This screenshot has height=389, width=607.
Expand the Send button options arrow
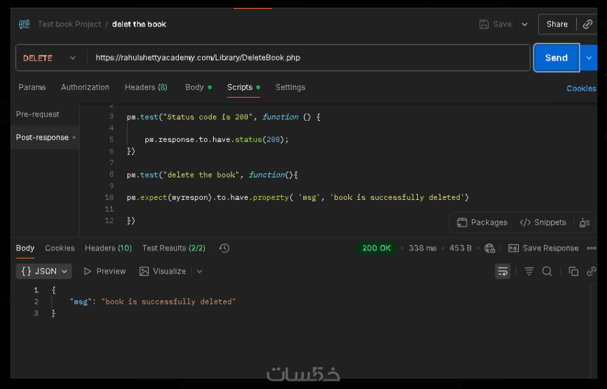point(589,58)
